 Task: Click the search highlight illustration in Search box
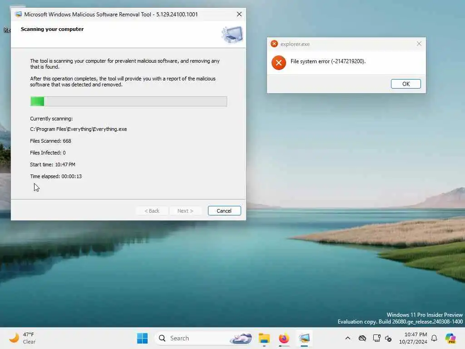(x=241, y=338)
